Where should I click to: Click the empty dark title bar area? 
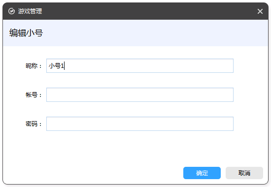149,11
